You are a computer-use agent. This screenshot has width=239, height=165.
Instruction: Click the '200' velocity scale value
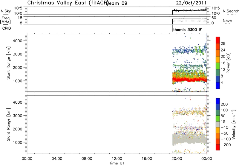click(x=224, y=104)
